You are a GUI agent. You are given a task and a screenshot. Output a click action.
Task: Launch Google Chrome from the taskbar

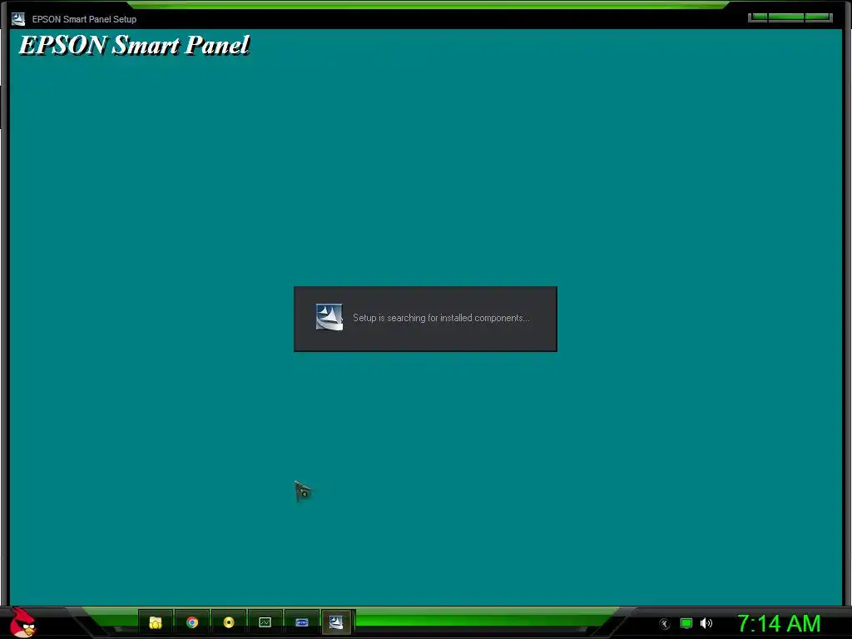click(192, 622)
